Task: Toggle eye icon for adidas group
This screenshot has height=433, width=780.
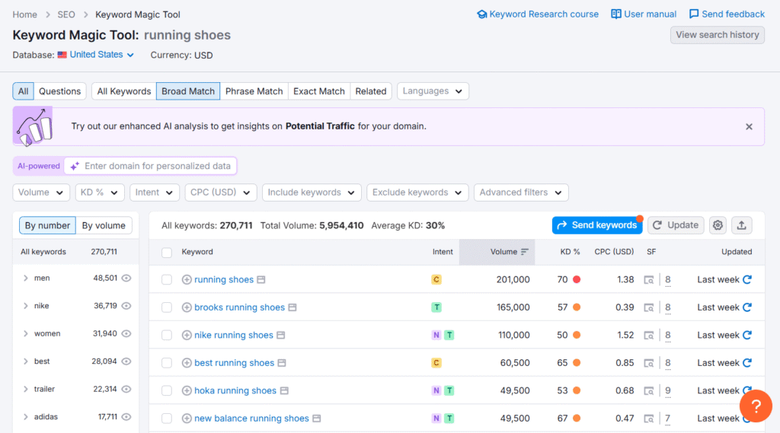Action: click(x=126, y=417)
